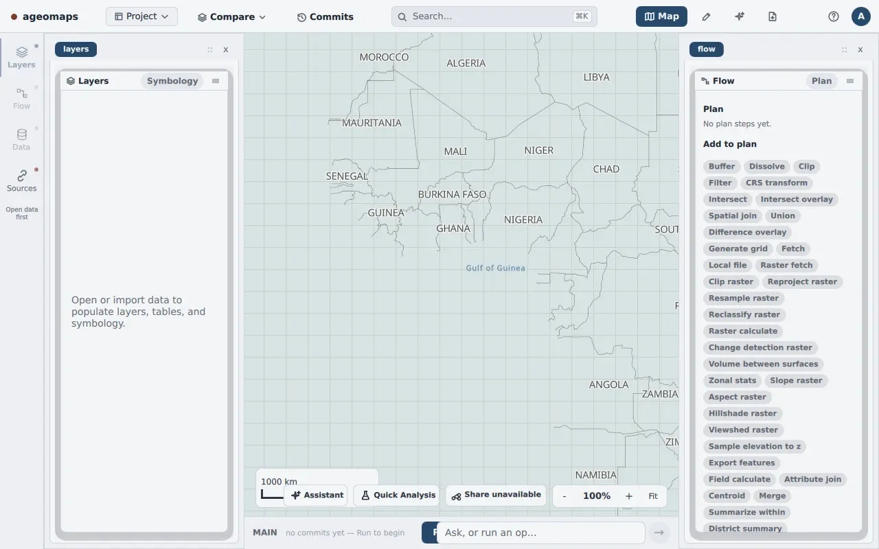Image resolution: width=879 pixels, height=549 pixels.
Task: Click the layers panel tab label
Action: (76, 49)
